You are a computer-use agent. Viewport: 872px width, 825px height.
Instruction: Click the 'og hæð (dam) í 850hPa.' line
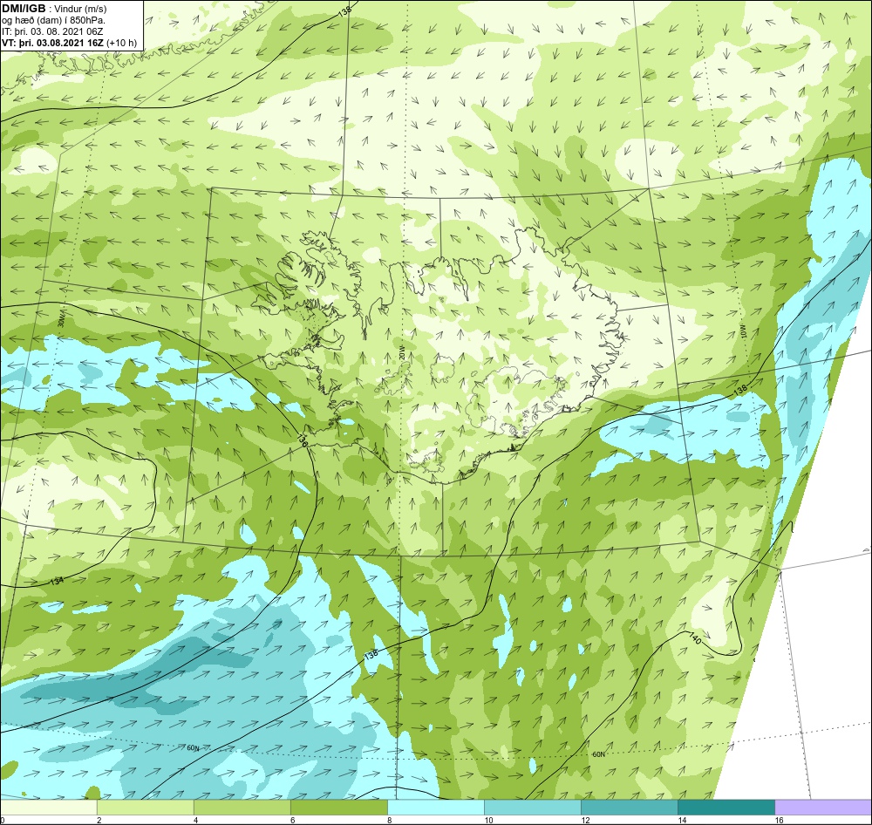coord(54,21)
